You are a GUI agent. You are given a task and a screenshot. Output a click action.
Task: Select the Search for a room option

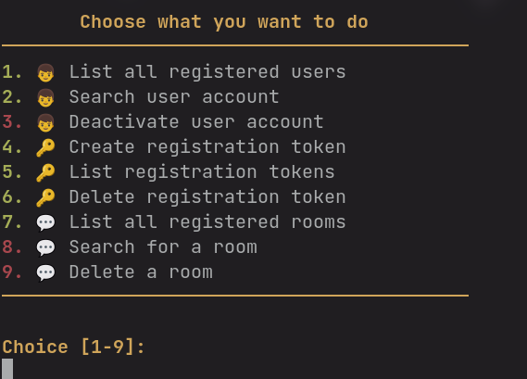click(163, 246)
